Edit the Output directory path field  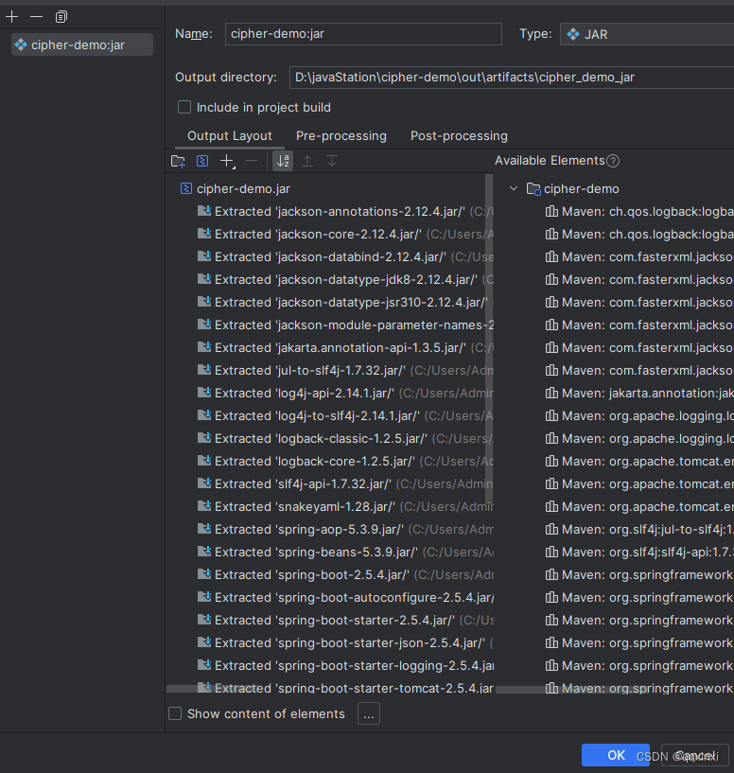tap(511, 78)
